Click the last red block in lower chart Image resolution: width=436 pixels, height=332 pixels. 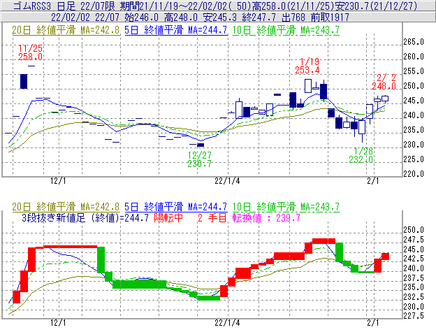click(386, 257)
